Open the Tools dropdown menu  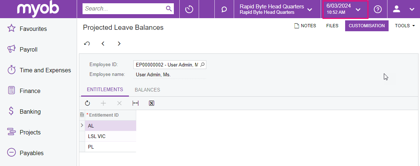pyautogui.click(x=405, y=26)
